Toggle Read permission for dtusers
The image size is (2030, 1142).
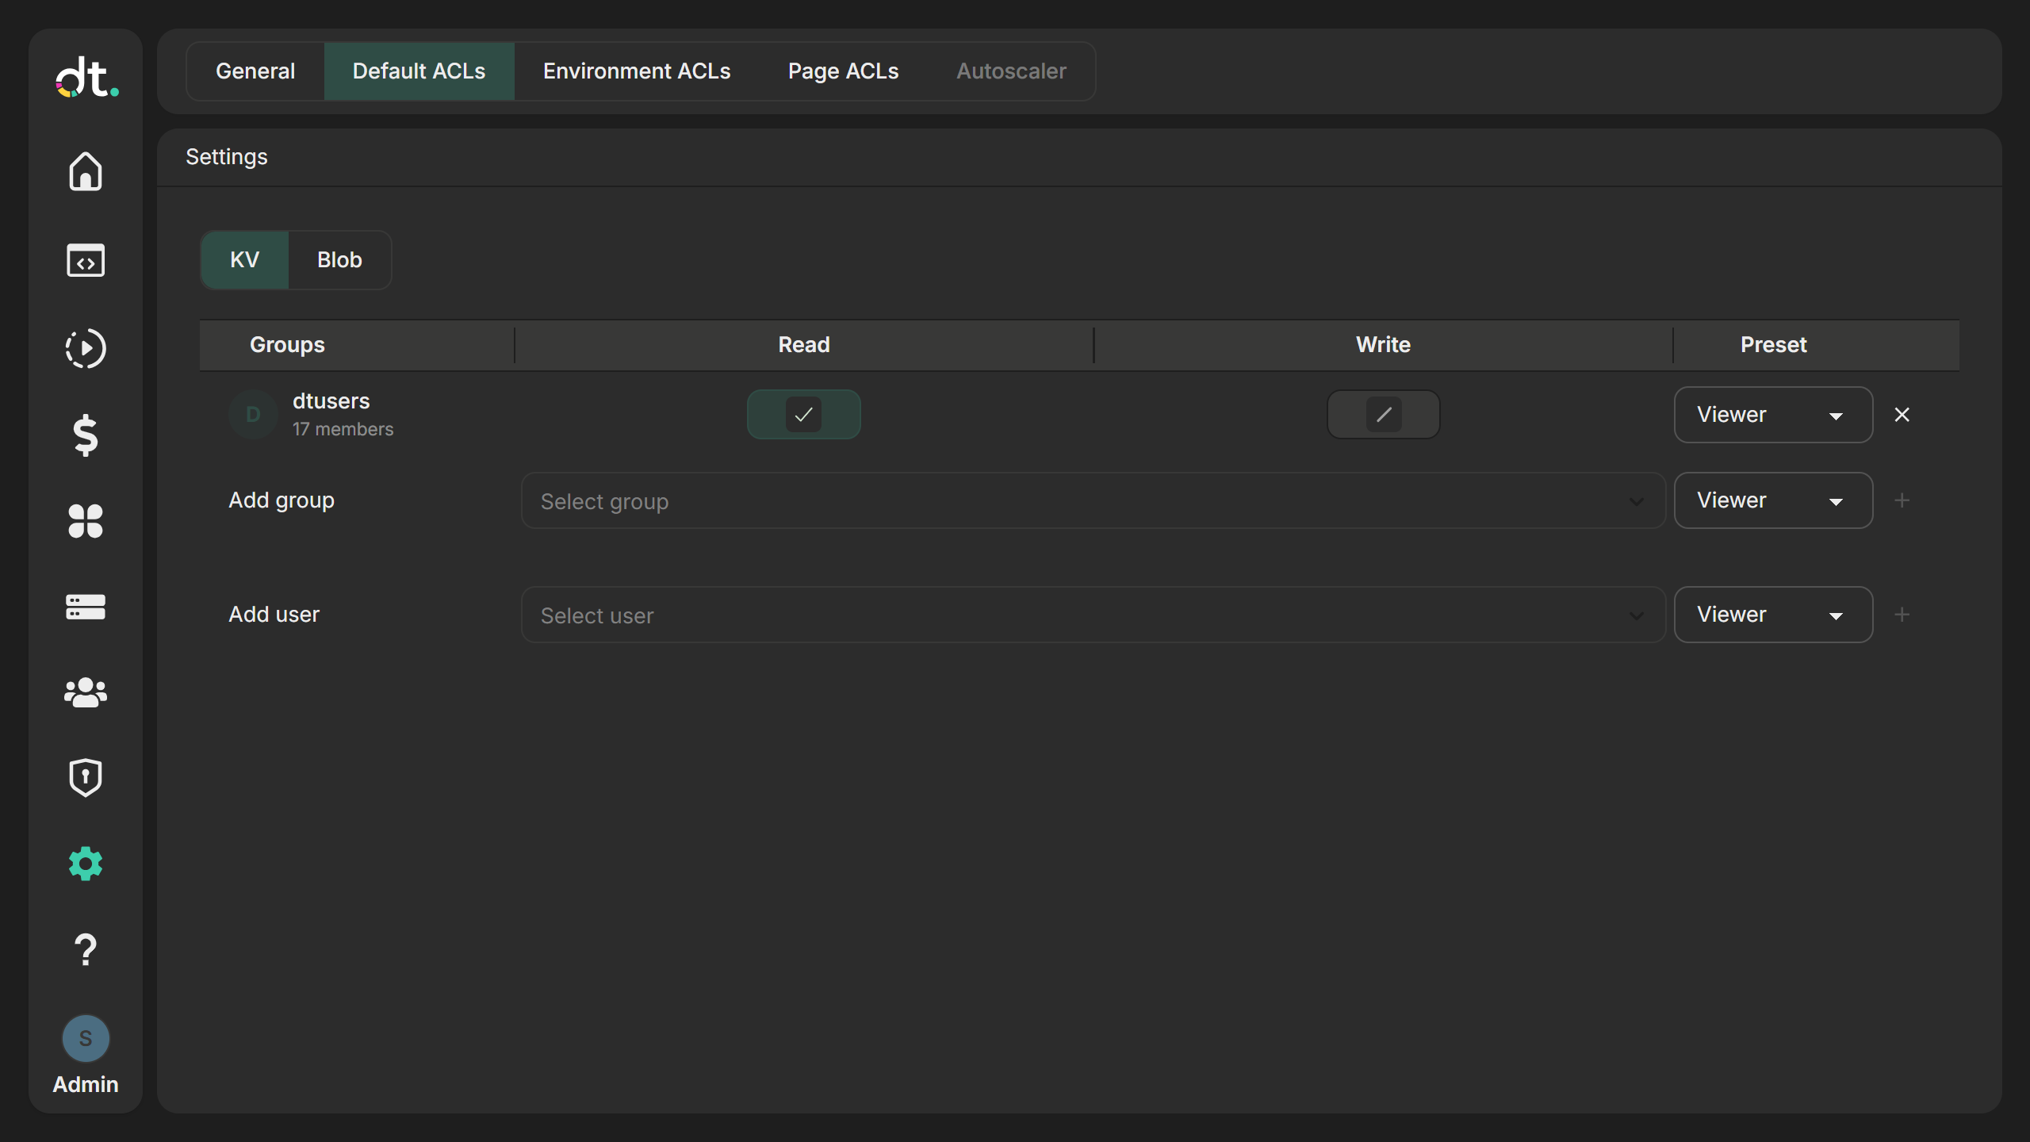point(804,414)
